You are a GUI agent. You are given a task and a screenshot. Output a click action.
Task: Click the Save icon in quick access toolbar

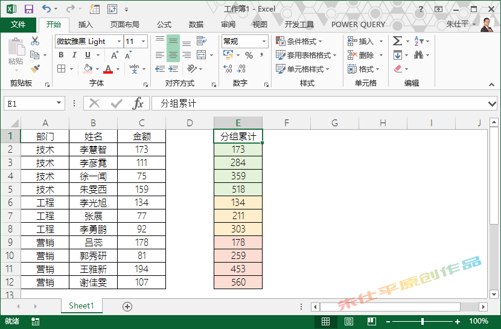(28, 9)
